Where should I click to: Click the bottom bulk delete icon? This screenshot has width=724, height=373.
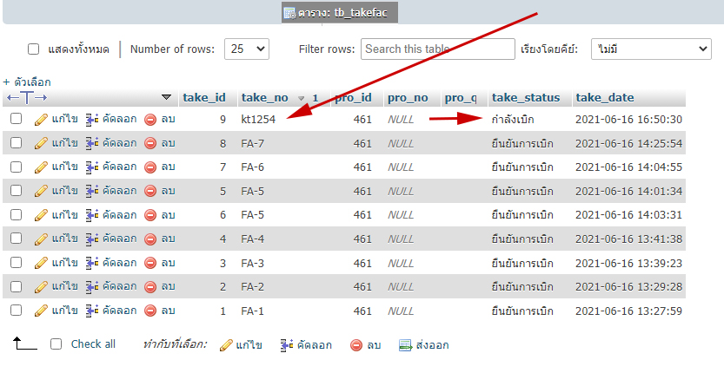[356, 345]
